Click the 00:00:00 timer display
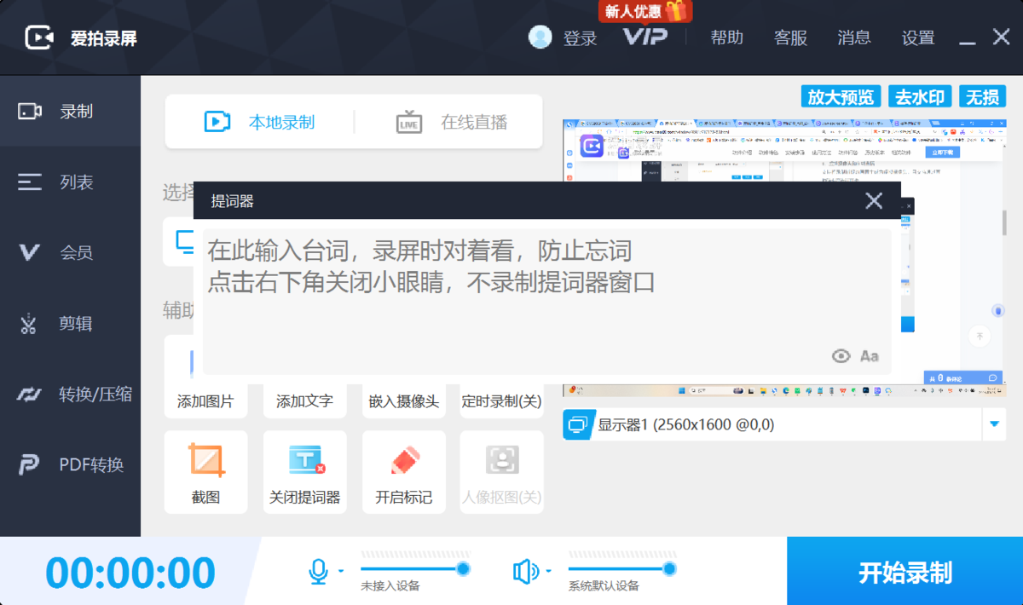Image resolution: width=1023 pixels, height=605 pixels. click(130, 573)
